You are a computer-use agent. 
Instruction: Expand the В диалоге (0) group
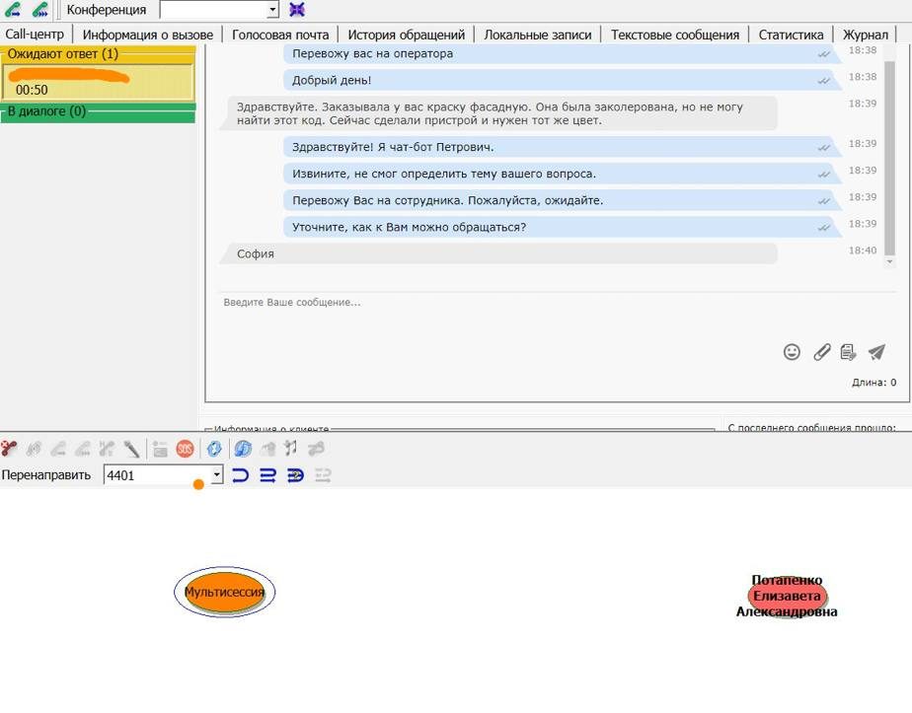97,112
